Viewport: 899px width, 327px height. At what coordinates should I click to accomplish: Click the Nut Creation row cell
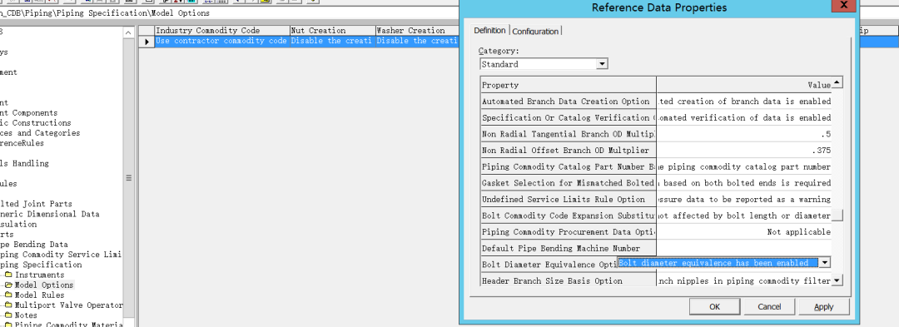coord(332,42)
